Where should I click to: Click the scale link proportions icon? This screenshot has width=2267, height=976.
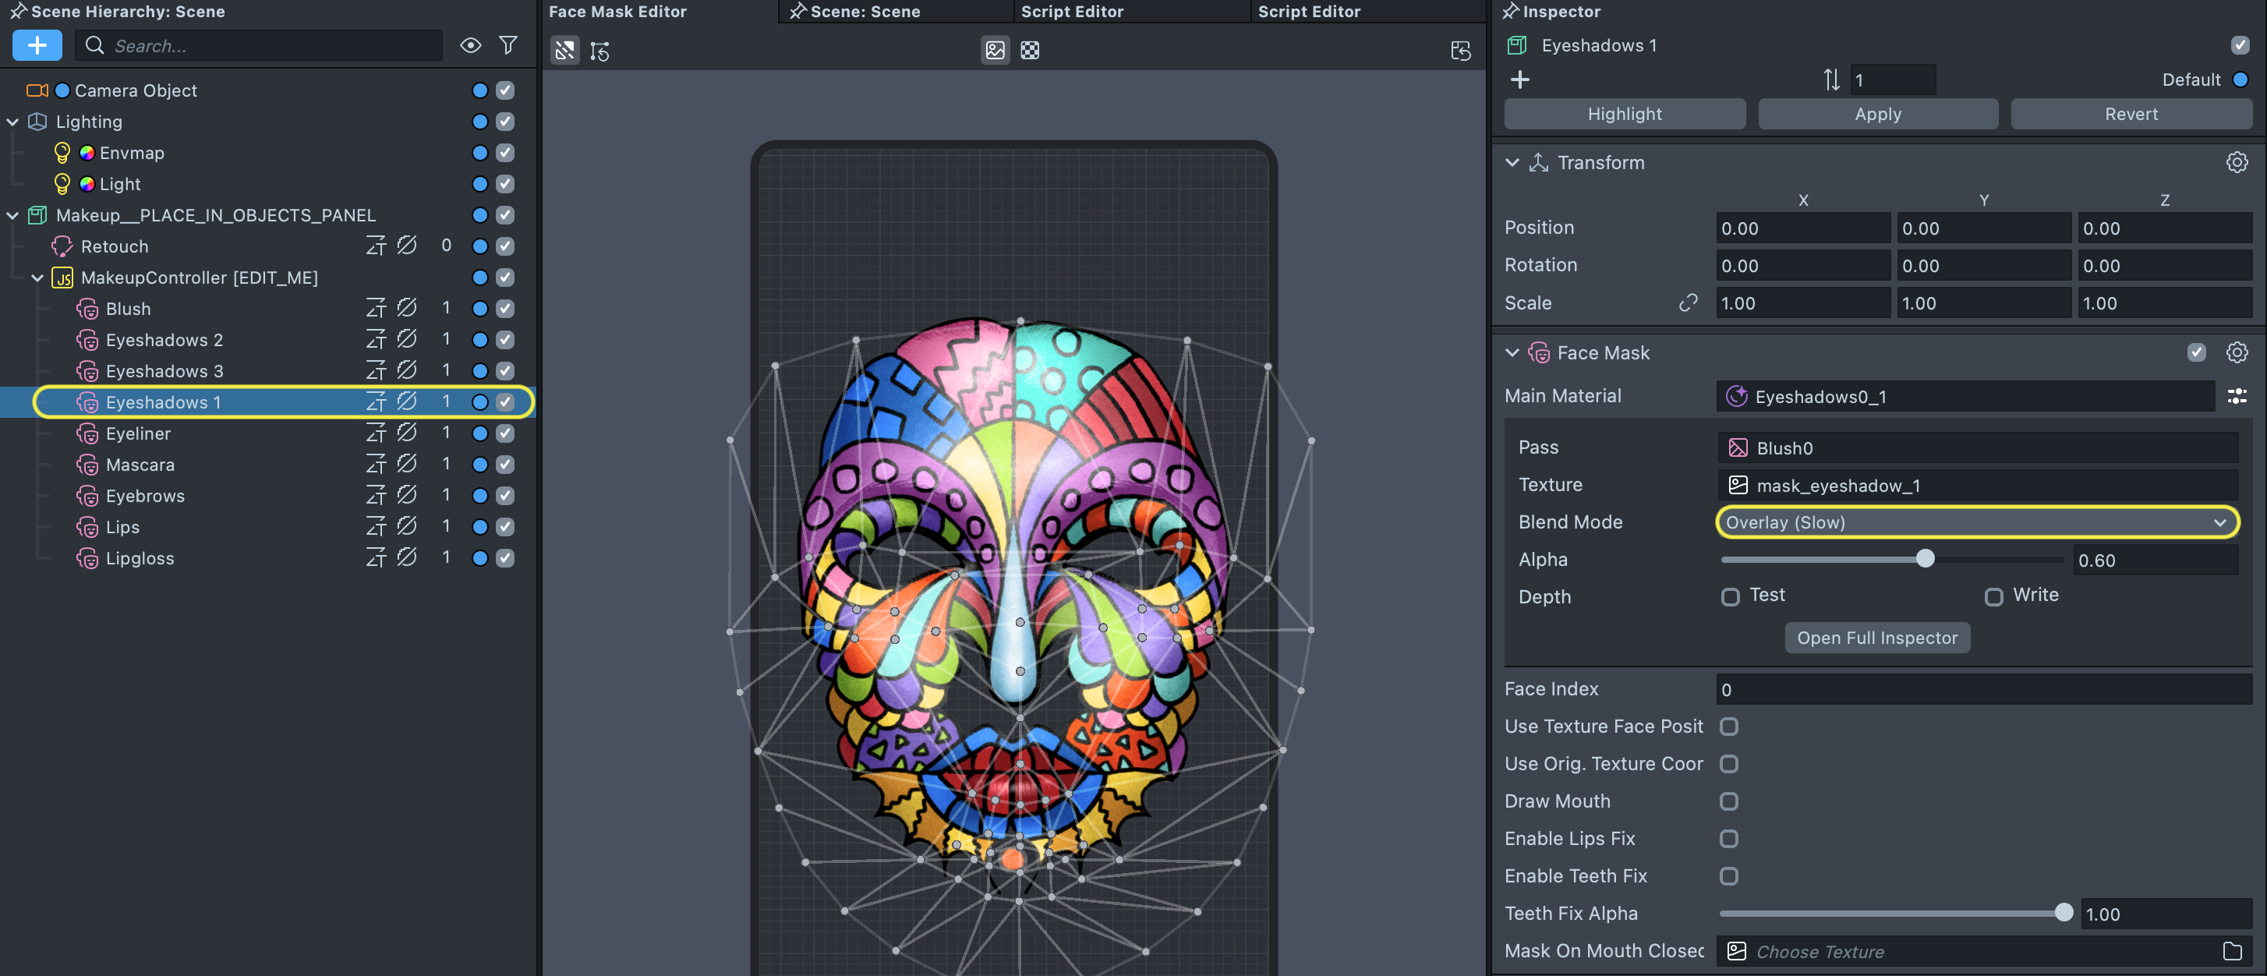(x=1687, y=302)
